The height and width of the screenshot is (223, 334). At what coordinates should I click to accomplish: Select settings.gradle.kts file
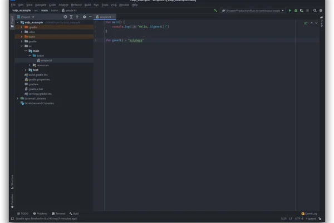click(40, 94)
